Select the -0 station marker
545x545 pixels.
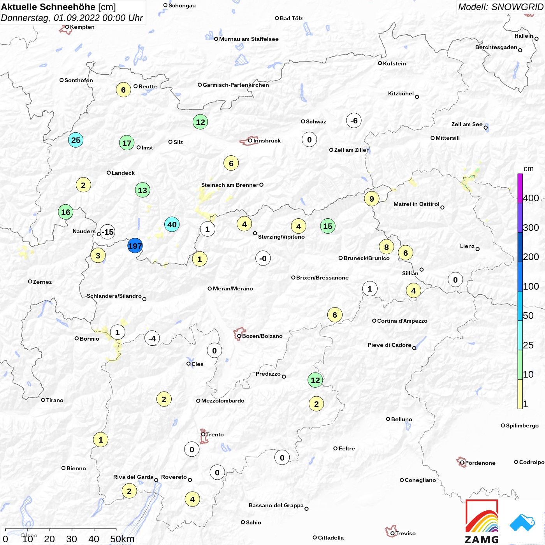click(x=263, y=258)
